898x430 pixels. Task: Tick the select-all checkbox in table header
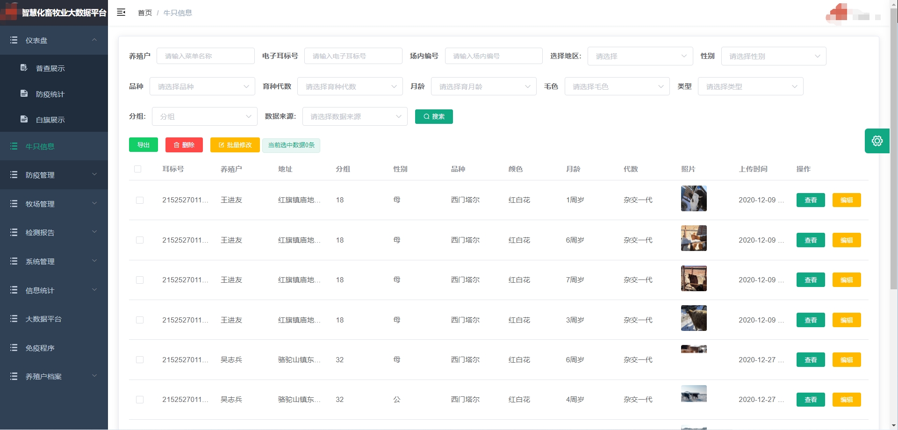click(137, 169)
